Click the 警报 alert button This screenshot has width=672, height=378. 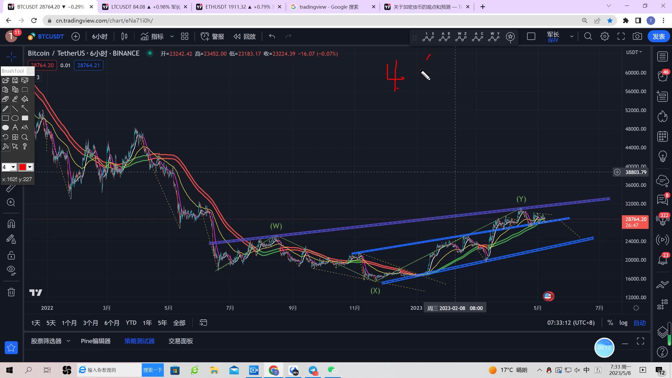point(212,36)
